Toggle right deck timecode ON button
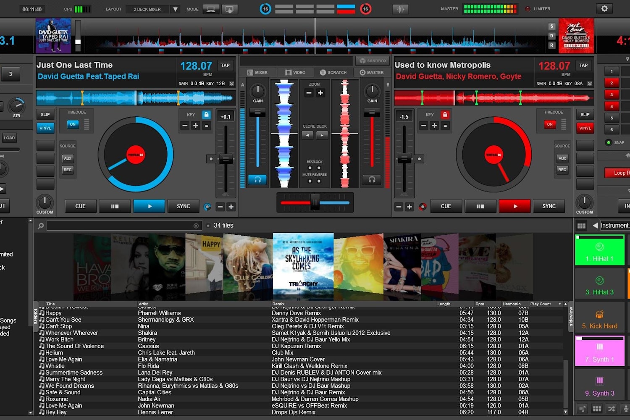The width and height of the screenshot is (630, 420). click(549, 124)
